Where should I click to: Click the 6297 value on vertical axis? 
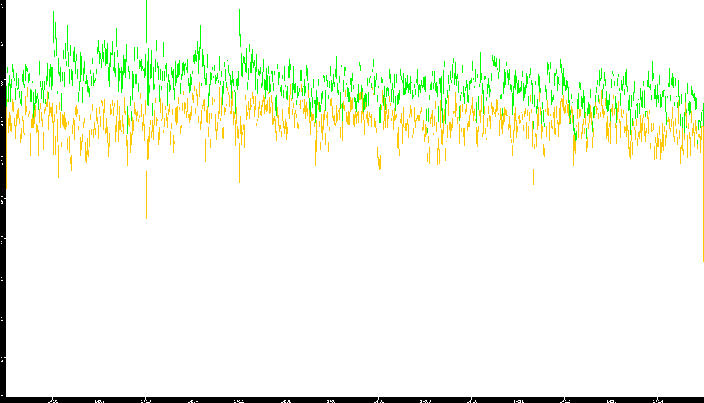(x=2, y=42)
